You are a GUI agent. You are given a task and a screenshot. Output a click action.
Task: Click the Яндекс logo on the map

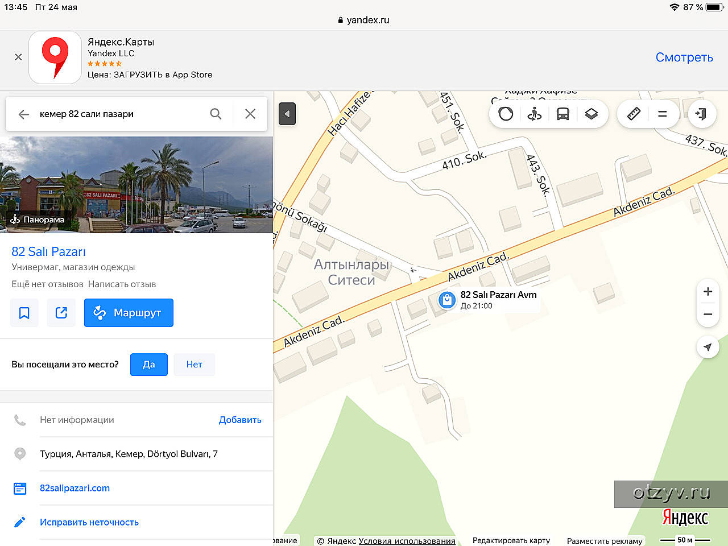click(x=685, y=517)
